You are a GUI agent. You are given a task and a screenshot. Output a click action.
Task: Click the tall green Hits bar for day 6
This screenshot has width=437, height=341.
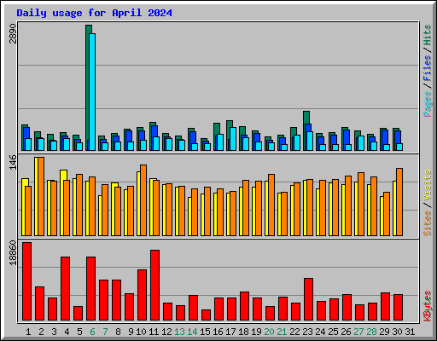[x=88, y=88]
